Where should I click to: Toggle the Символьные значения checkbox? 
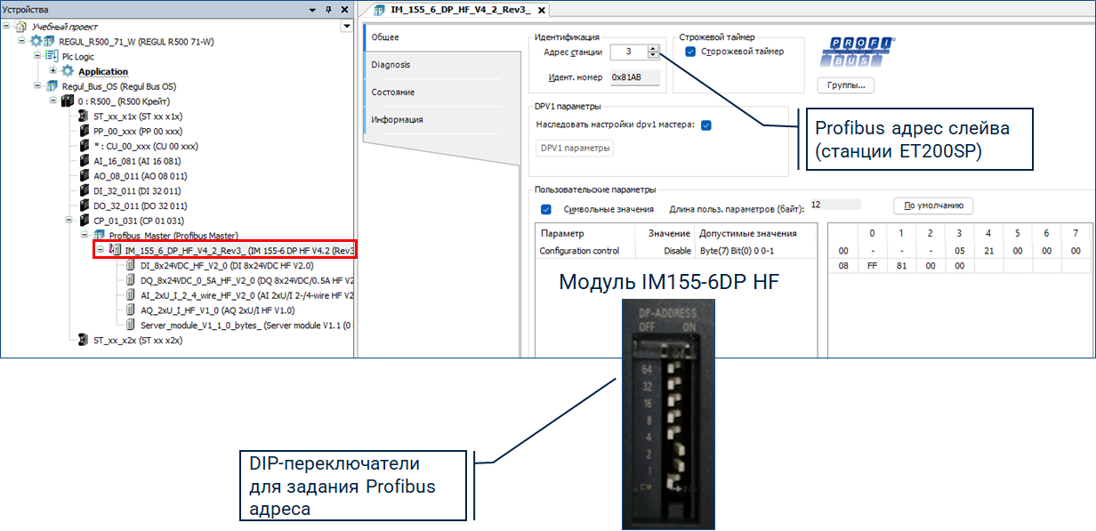click(546, 210)
